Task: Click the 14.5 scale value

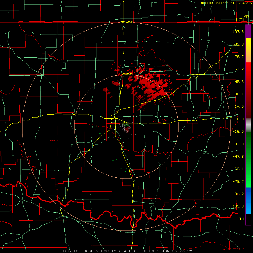Action: [239, 107]
